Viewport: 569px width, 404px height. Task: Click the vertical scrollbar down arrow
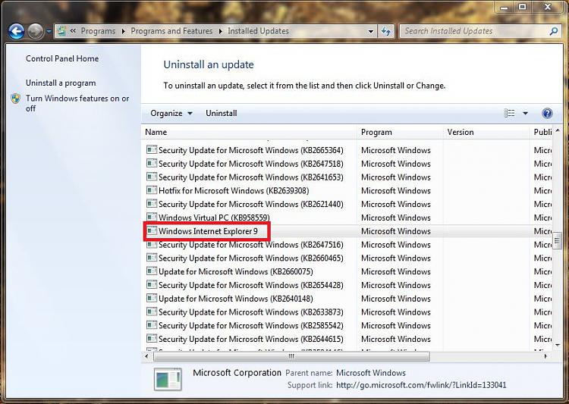click(558, 345)
